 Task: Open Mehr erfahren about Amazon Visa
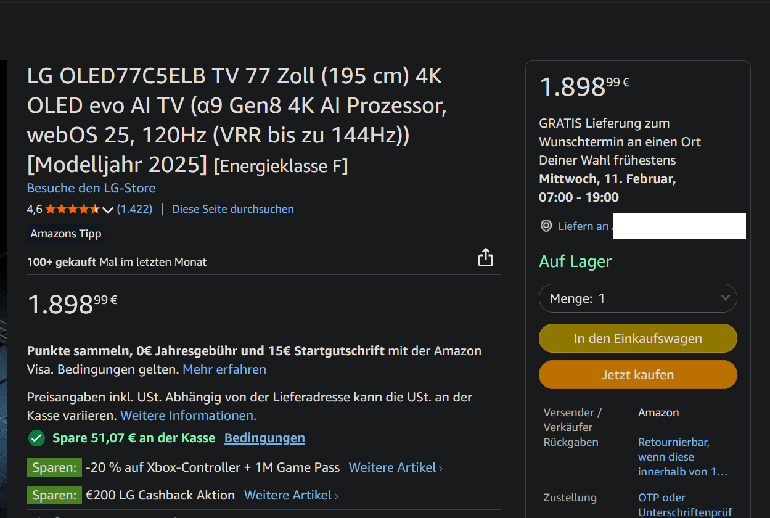point(224,369)
